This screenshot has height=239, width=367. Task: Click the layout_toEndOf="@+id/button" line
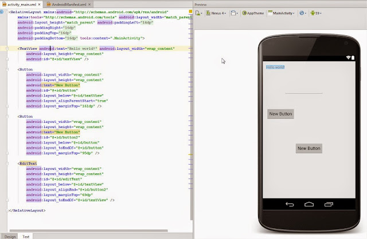pos(65,148)
